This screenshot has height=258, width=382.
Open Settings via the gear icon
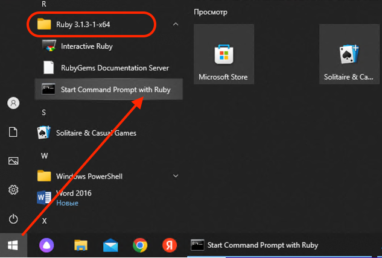coord(13,190)
